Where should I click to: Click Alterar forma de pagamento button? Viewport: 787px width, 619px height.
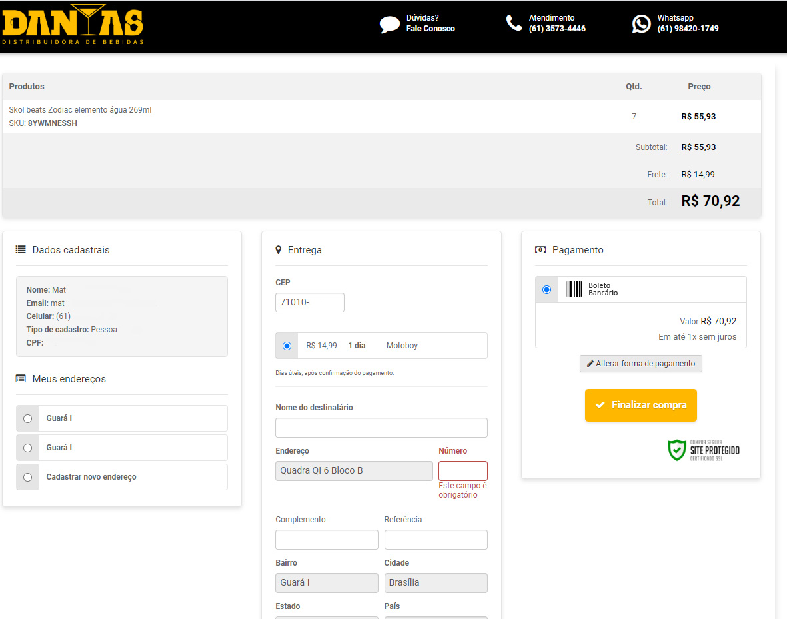pos(640,364)
